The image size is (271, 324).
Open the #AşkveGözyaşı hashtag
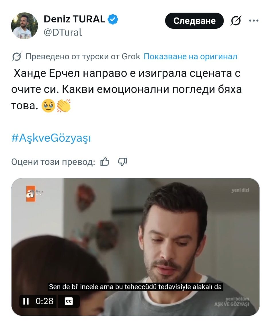(x=51, y=138)
